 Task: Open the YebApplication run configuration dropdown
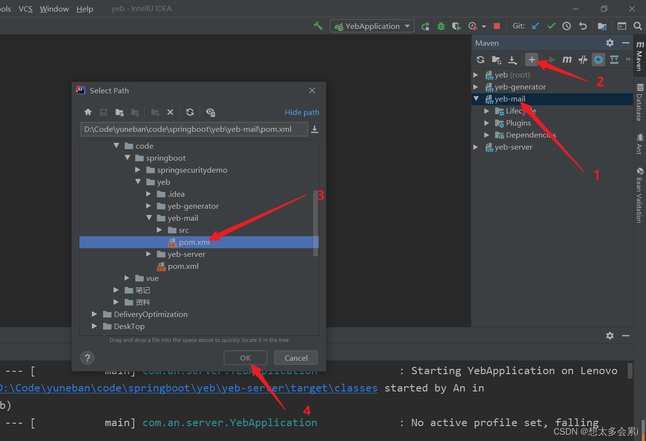point(372,26)
